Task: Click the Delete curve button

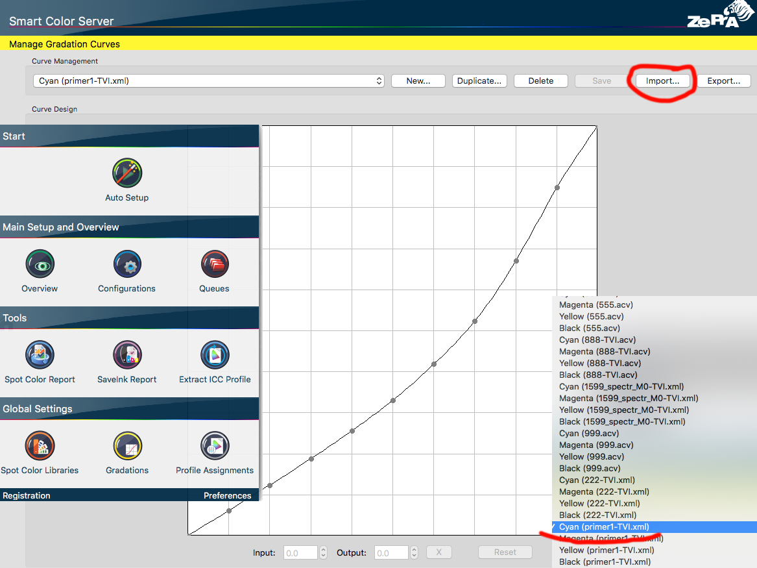Action: [x=541, y=80]
